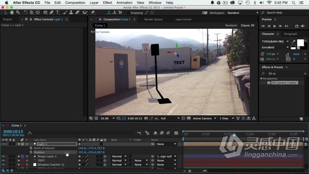Toggle 3D layer switch for Shape Layer 1
Image resolution: width=309 pixels, height=174 pixels.
tap(105, 156)
